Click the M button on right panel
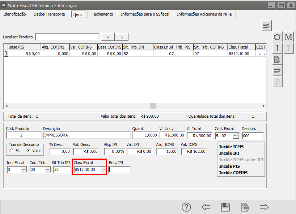 [288, 37]
